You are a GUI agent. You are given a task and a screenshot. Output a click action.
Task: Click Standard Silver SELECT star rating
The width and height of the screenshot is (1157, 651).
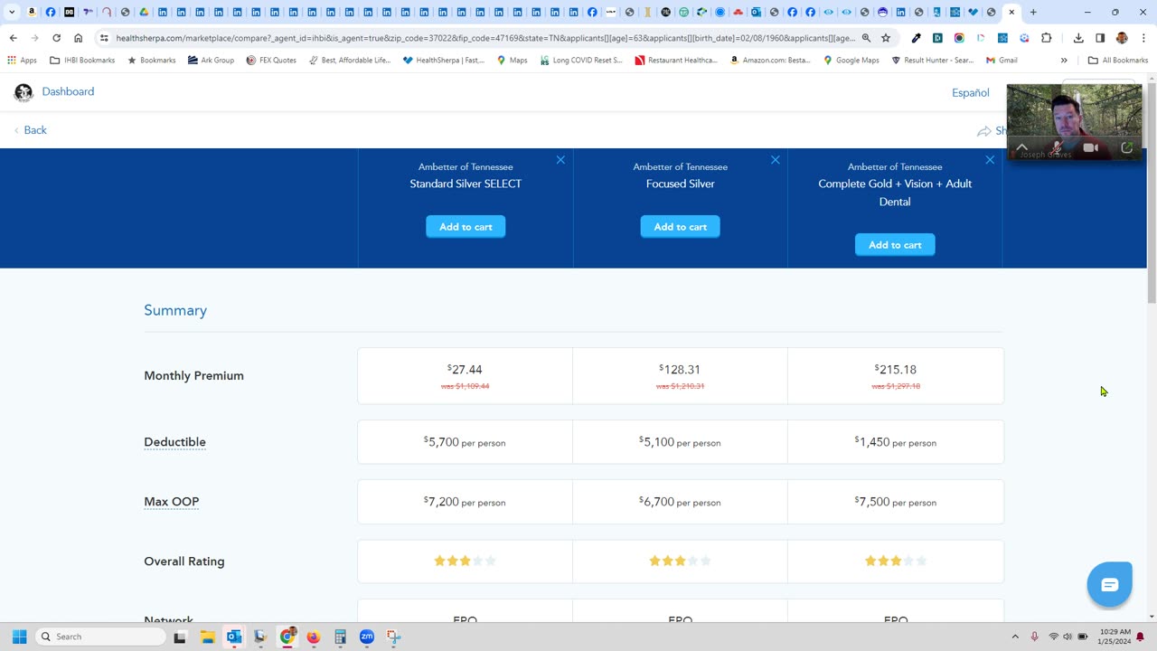coord(465,561)
